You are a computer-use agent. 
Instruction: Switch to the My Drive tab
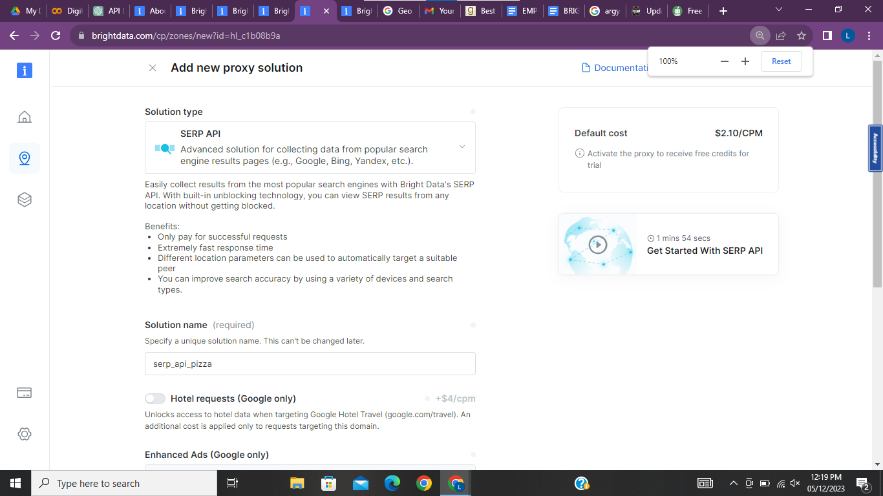tap(25, 11)
